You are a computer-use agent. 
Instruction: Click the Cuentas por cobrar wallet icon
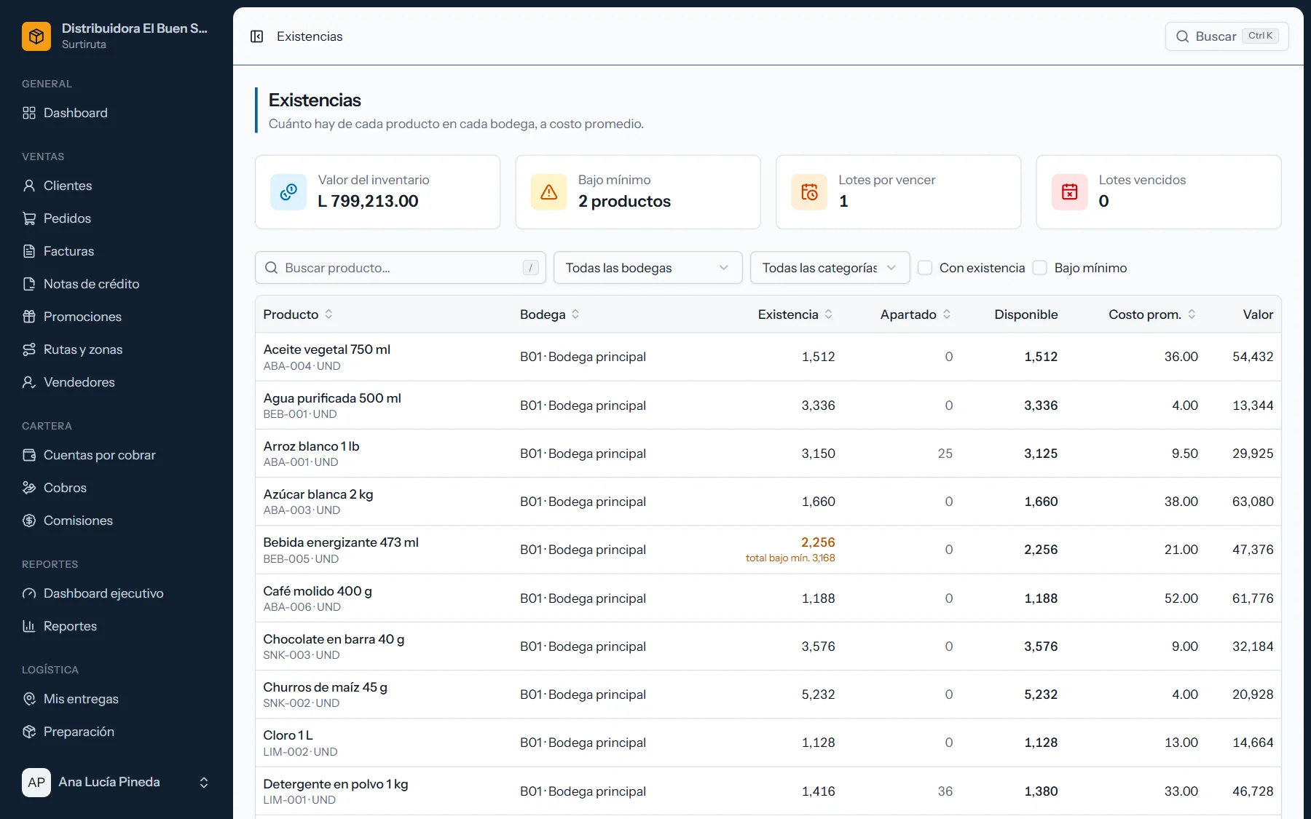pos(29,455)
